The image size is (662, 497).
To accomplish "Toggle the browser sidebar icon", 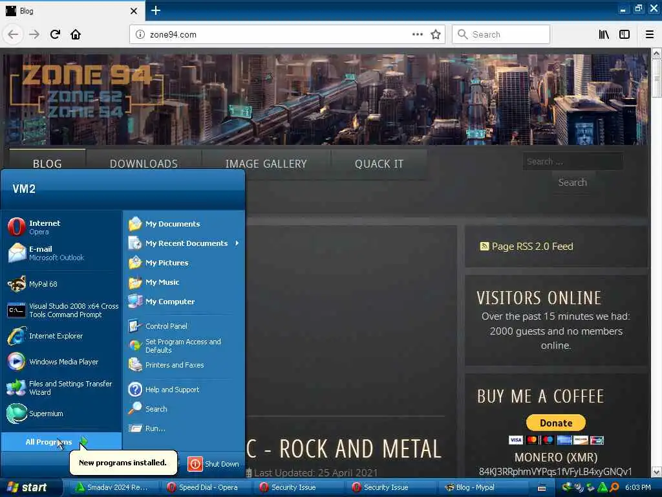I will click(x=625, y=35).
